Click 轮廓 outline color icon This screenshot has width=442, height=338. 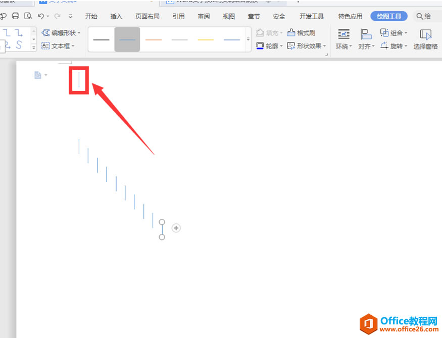click(260, 45)
